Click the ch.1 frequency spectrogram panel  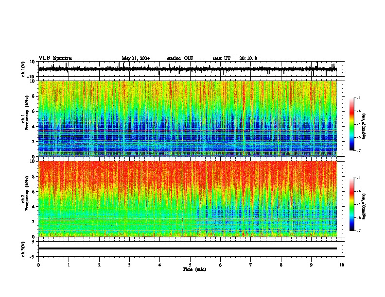pos(187,118)
